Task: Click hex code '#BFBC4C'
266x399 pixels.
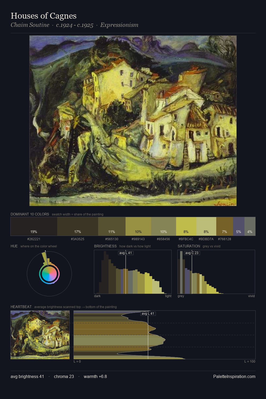Action: click(186, 239)
